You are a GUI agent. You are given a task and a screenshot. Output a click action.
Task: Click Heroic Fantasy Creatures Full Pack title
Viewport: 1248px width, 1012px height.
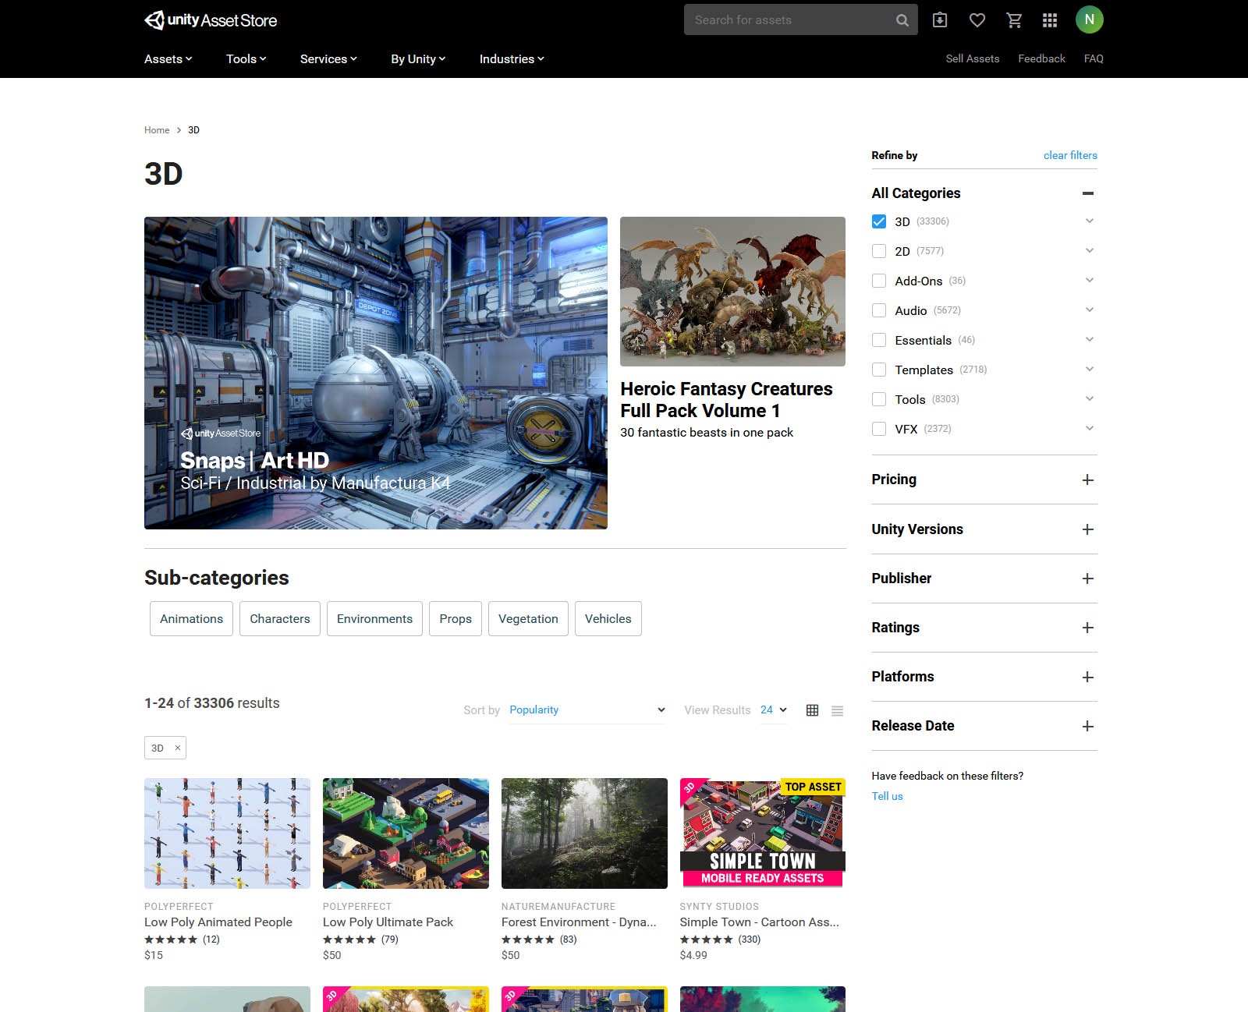[726, 400]
